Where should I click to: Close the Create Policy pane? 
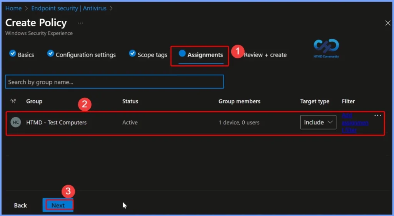388,23
